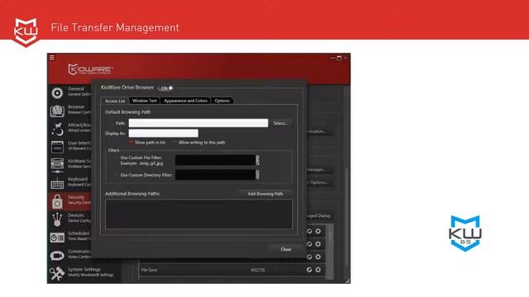
Task: Switch to the Options tab
Action: point(222,101)
